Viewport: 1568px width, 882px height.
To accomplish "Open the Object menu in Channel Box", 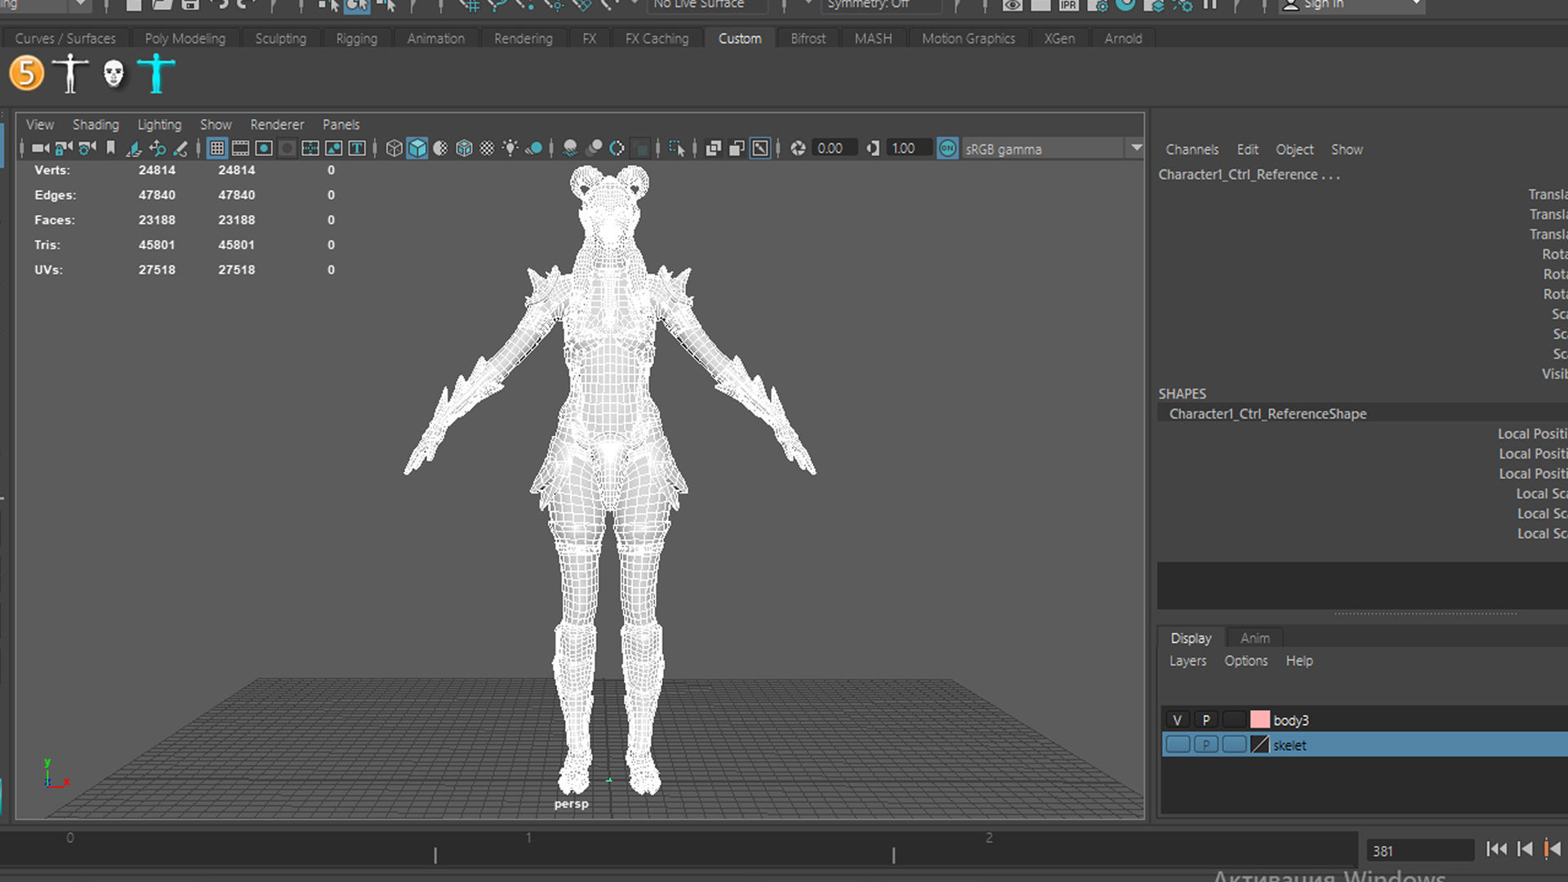I will pos(1294,149).
